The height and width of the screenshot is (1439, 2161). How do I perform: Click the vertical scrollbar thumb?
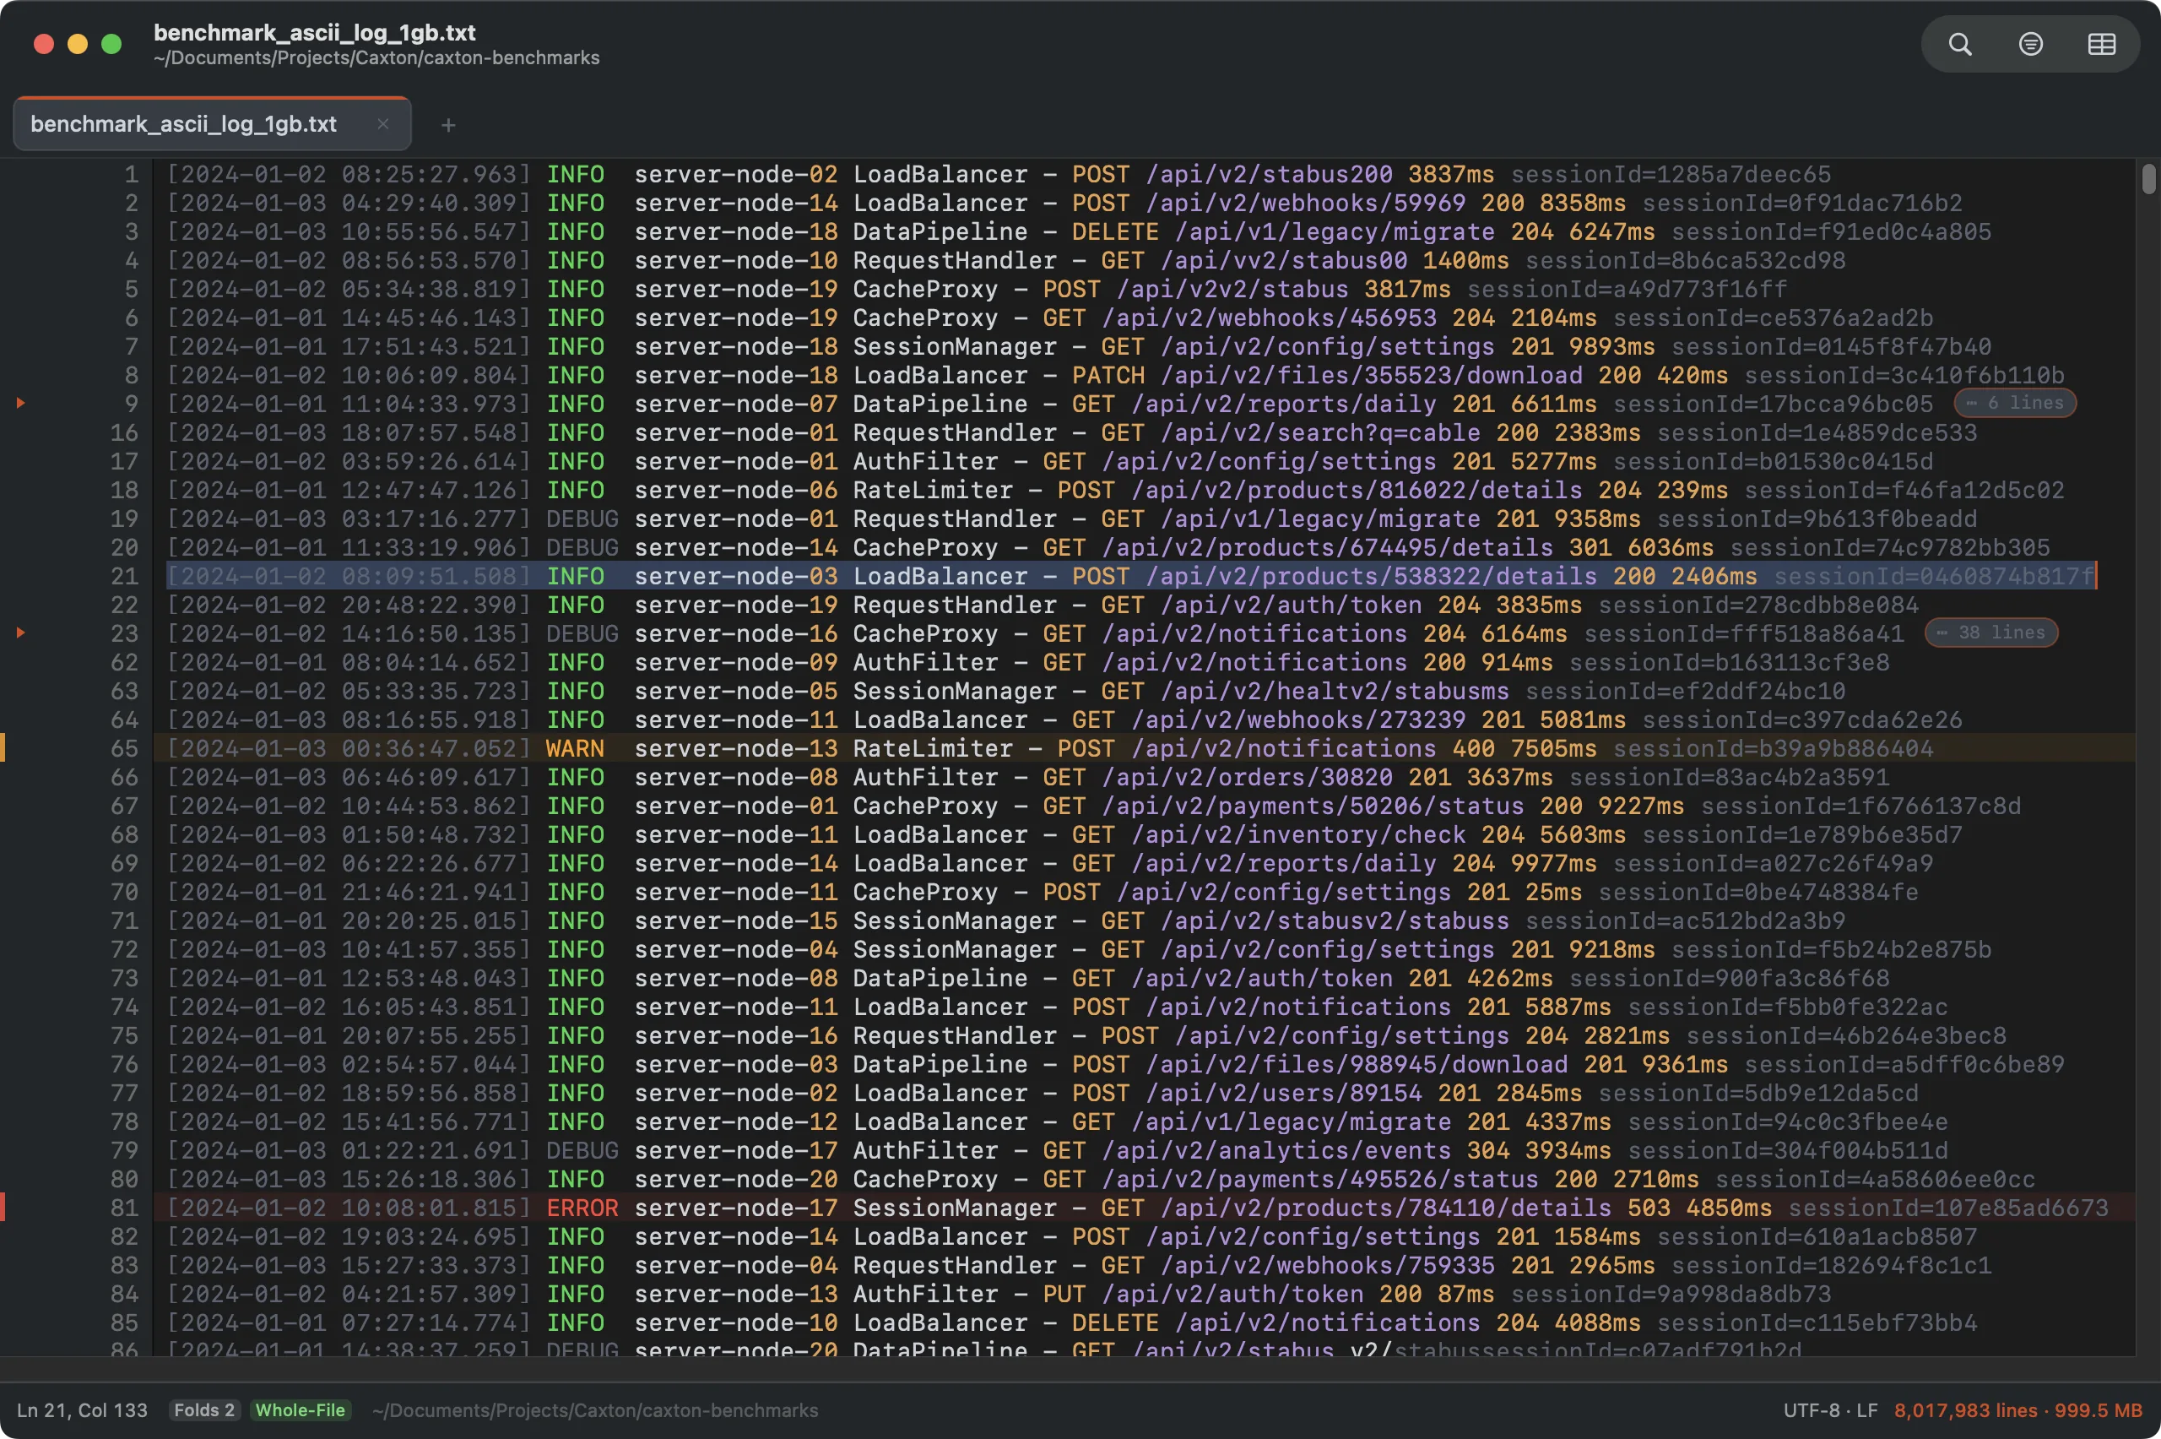point(2148,179)
